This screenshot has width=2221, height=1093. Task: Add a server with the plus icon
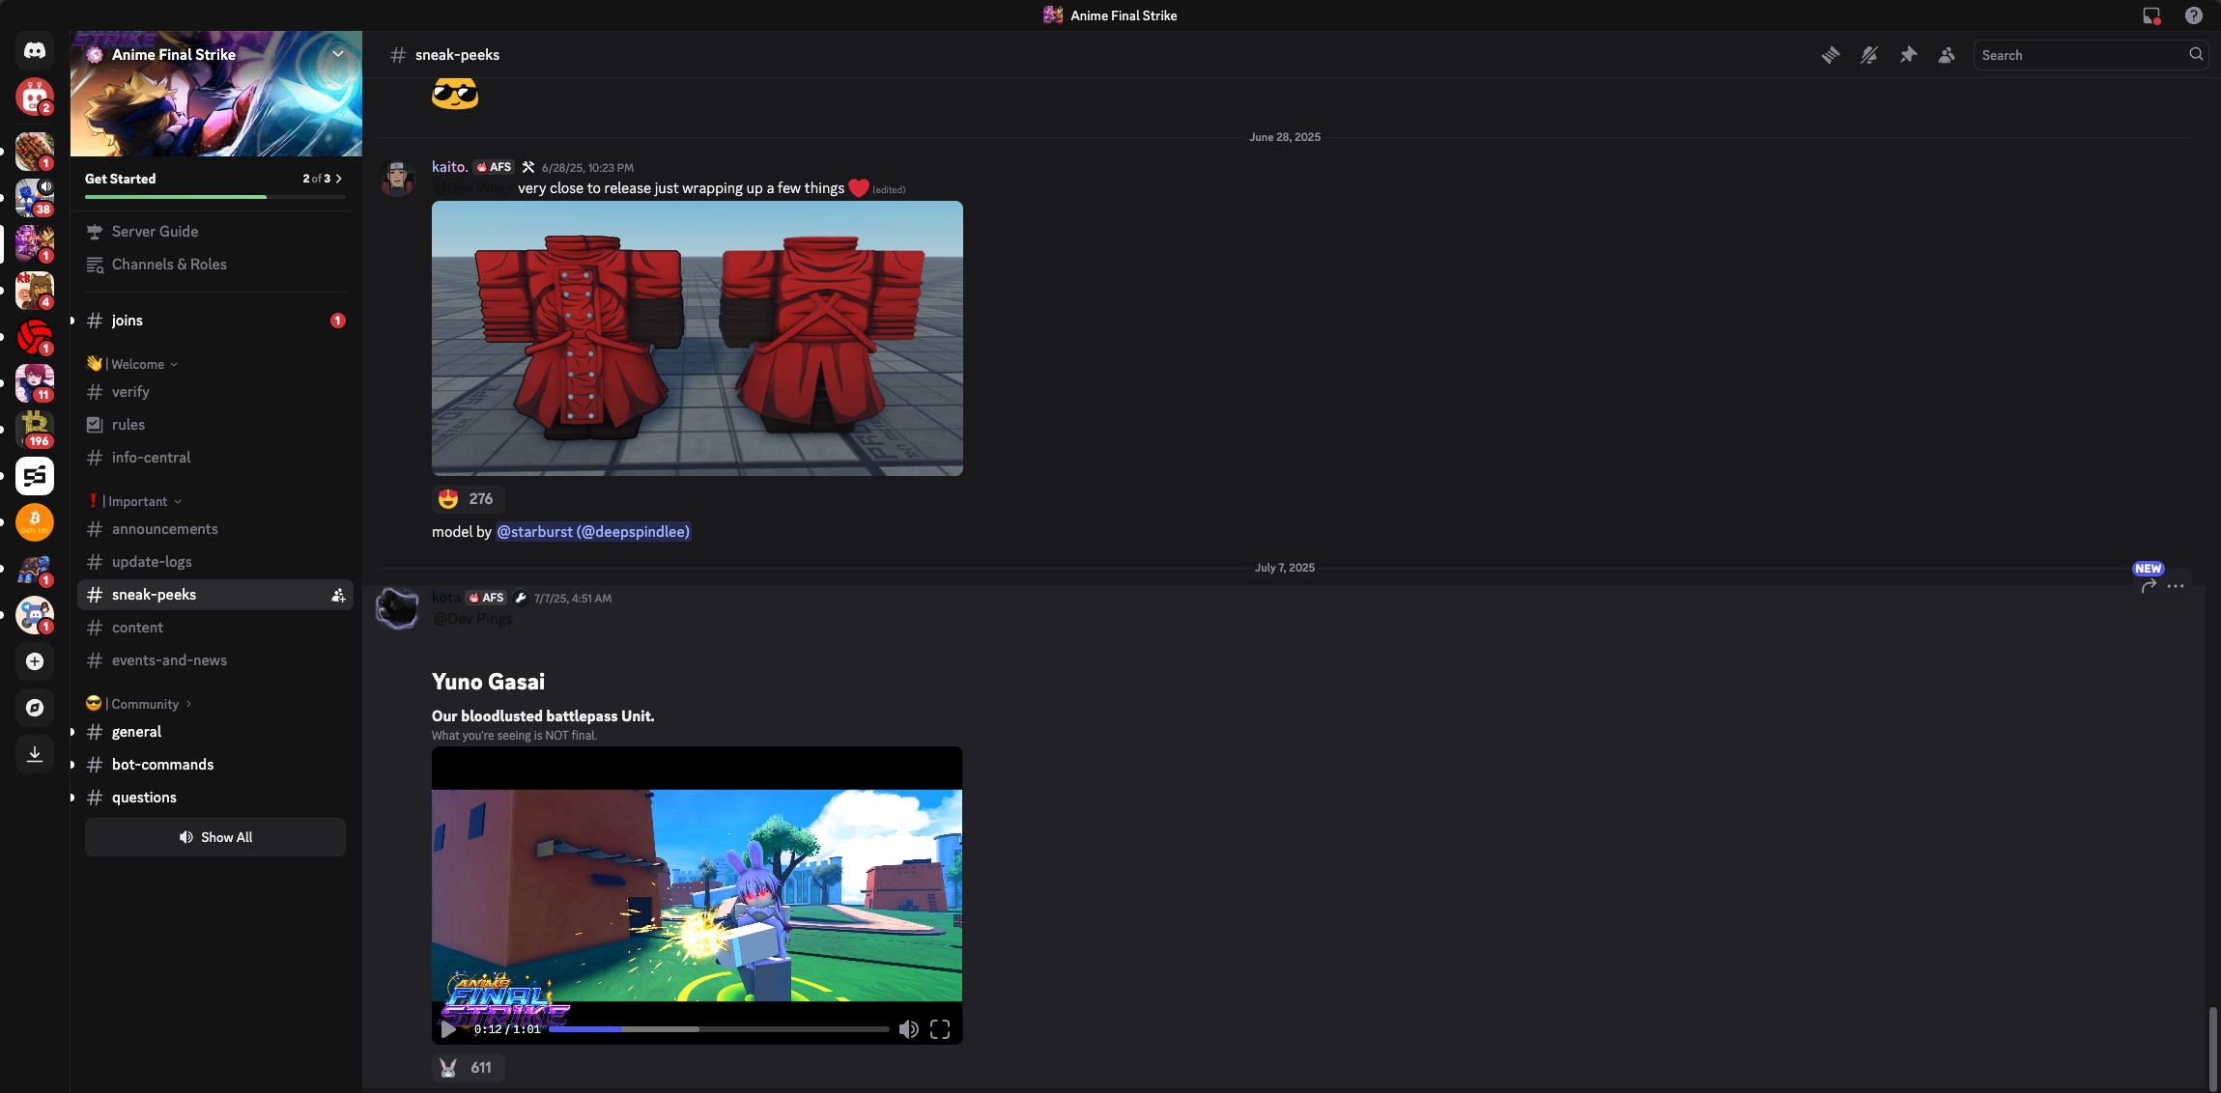point(35,661)
